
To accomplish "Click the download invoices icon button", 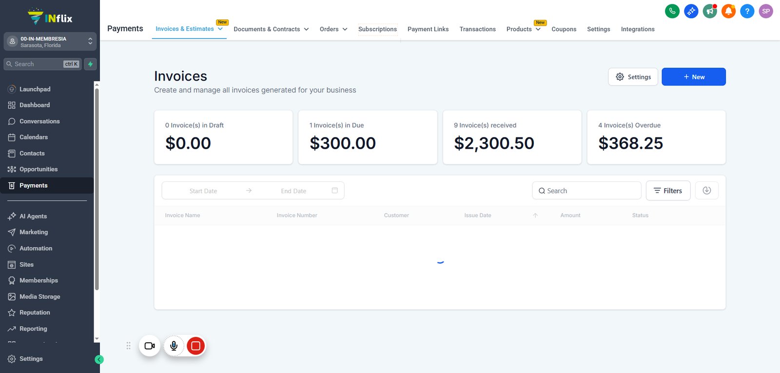I will (706, 191).
